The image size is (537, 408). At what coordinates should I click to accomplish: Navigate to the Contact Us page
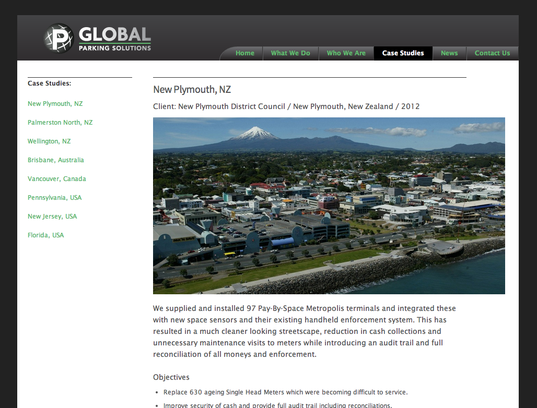492,53
